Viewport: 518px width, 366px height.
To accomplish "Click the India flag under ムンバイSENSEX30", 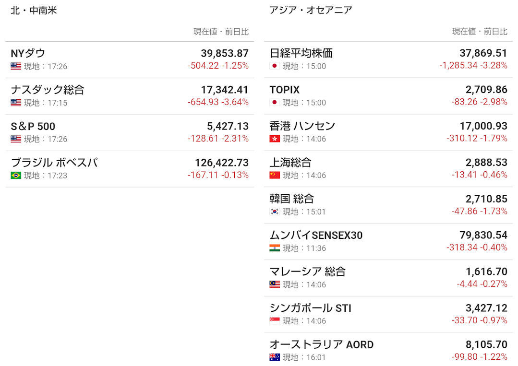I will [x=275, y=248].
